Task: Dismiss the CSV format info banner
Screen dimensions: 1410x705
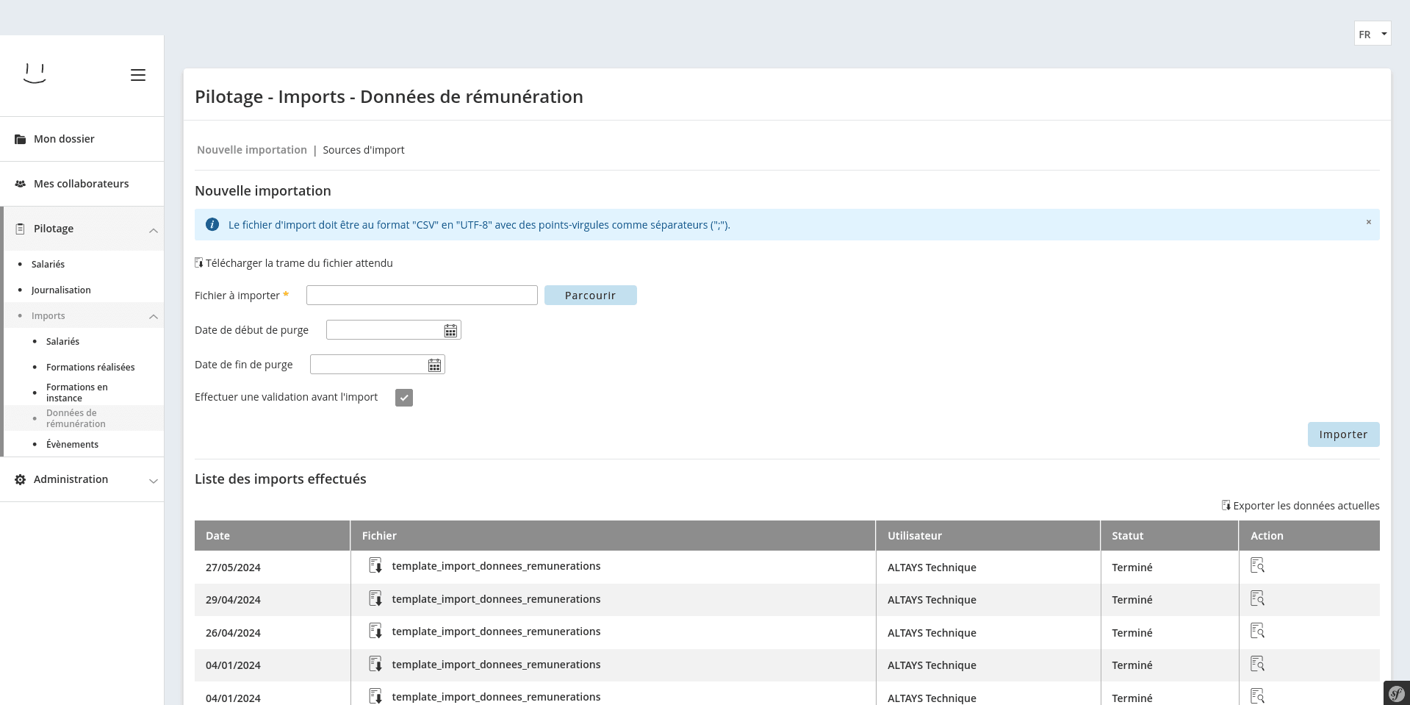Action: [1368, 222]
